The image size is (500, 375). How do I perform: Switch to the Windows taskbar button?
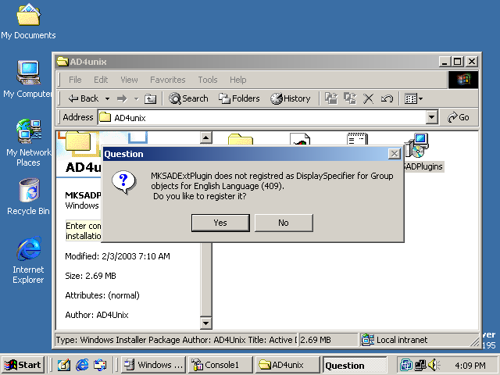153,365
